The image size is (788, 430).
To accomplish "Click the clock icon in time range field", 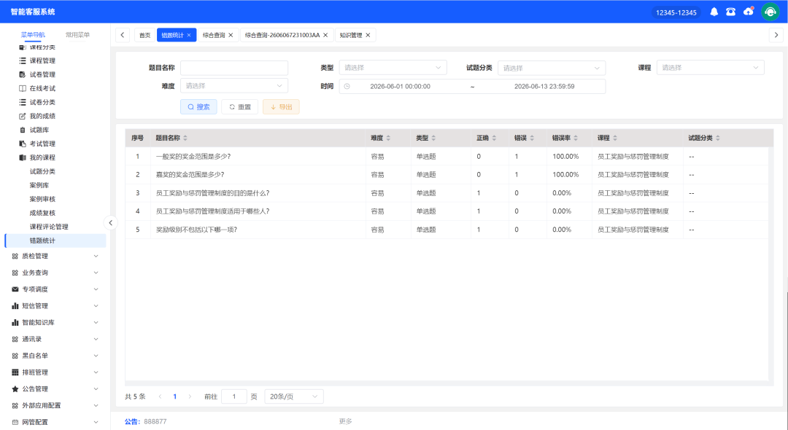I will [347, 86].
